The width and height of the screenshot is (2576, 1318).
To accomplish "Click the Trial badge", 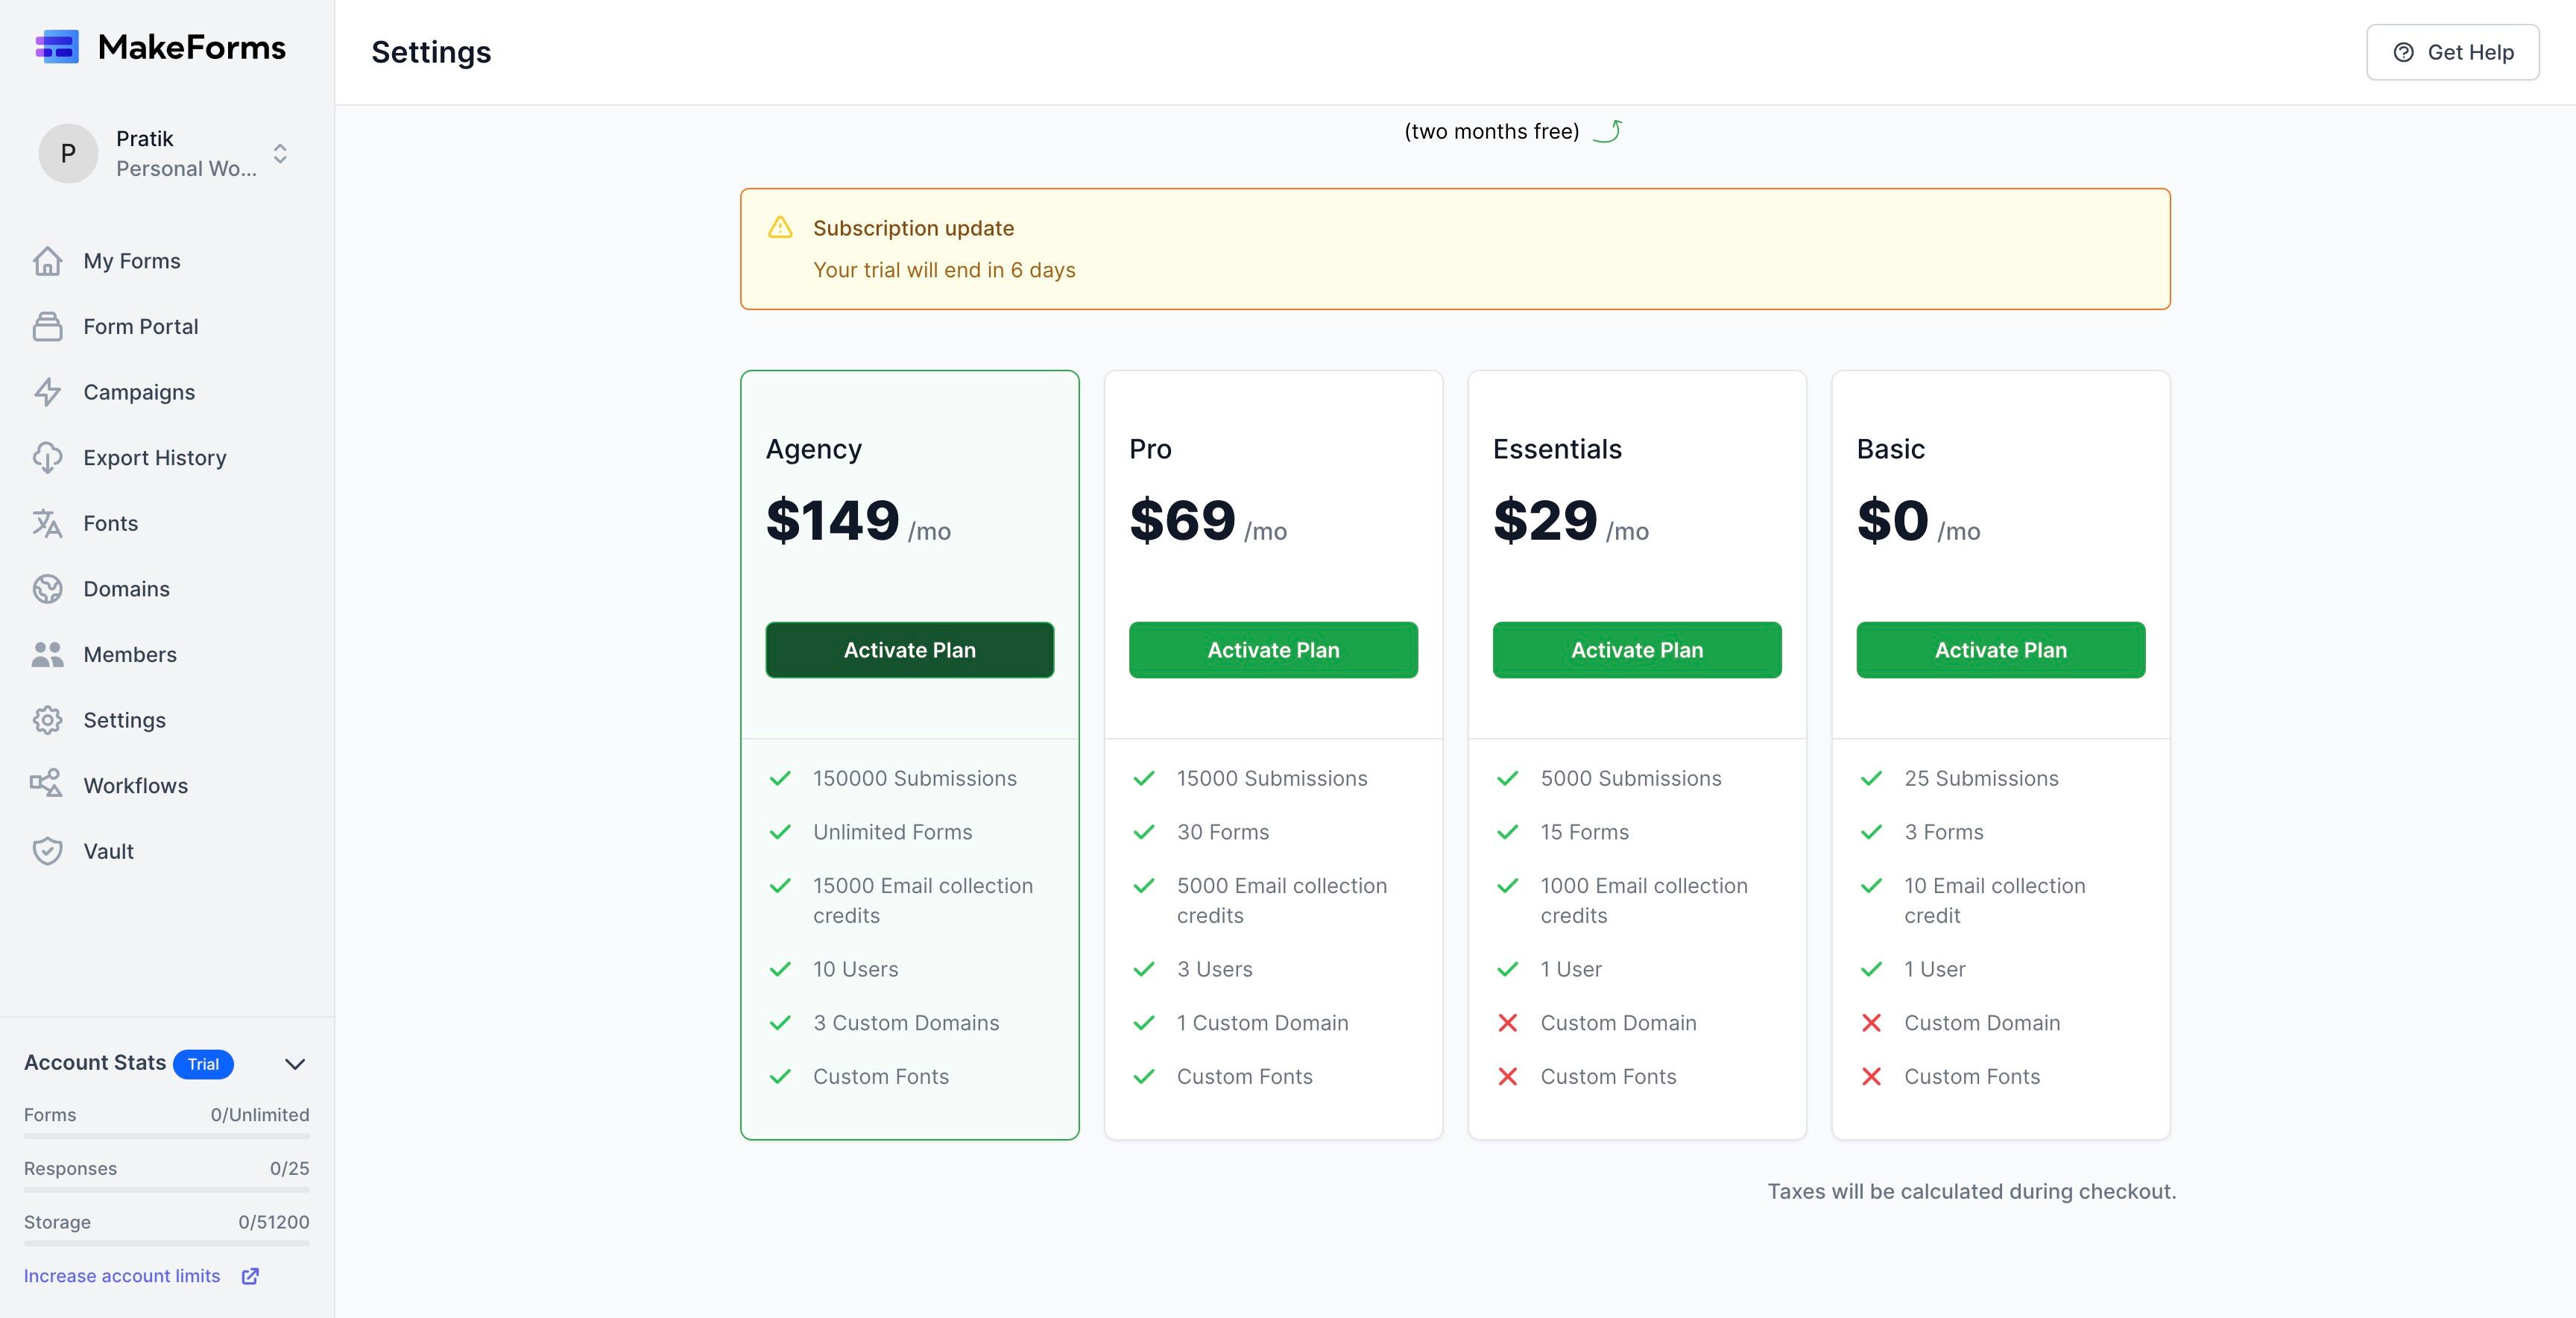I will click(203, 1064).
